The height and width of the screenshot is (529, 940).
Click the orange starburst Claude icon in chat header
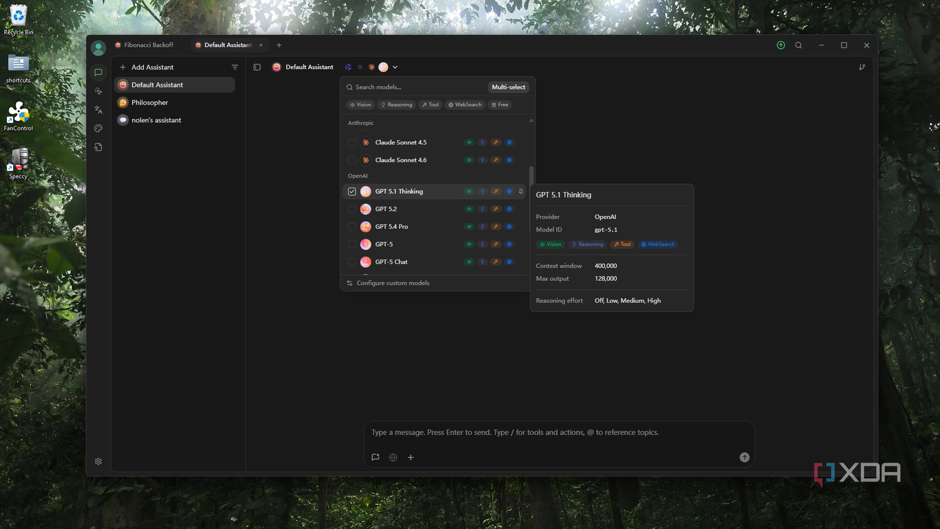(x=372, y=67)
